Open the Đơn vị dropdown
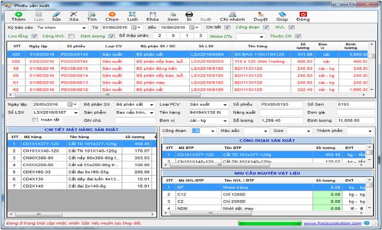The height and width of the screenshot is (230, 382). point(225,121)
